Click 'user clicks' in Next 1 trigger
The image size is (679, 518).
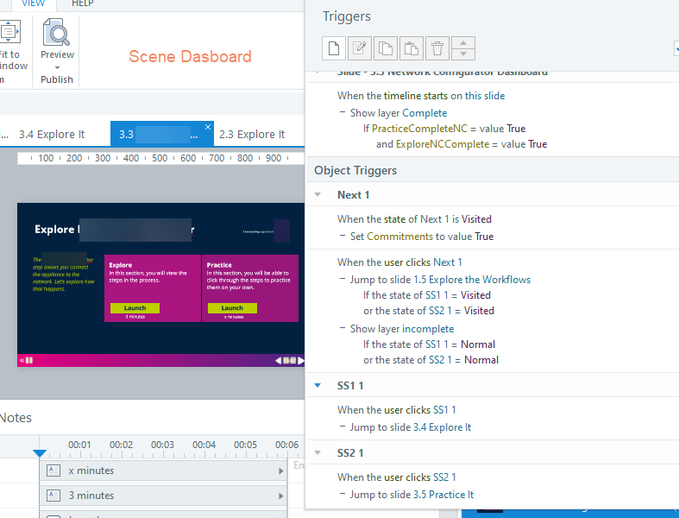(x=407, y=262)
